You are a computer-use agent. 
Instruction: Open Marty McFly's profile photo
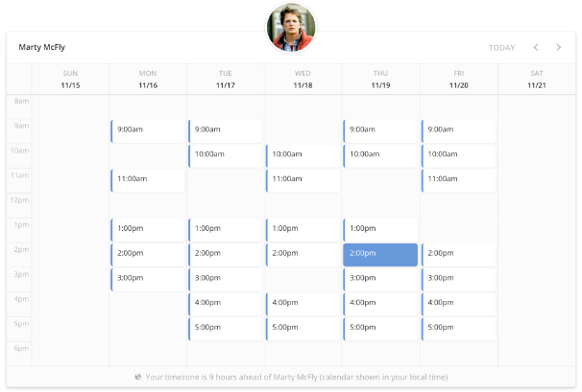pos(291,28)
